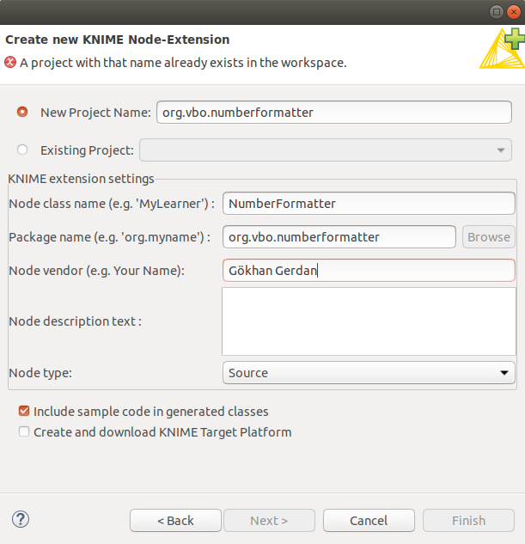Click inside the Node description text area
Image resolution: width=525 pixels, height=544 pixels.
coord(369,321)
